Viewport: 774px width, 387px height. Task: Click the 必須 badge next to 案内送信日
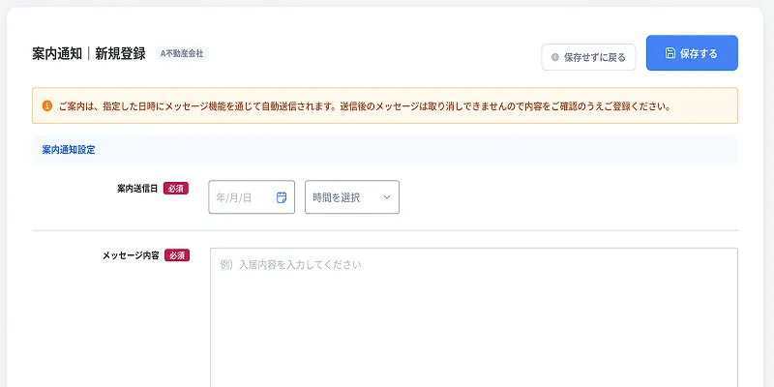[176, 188]
